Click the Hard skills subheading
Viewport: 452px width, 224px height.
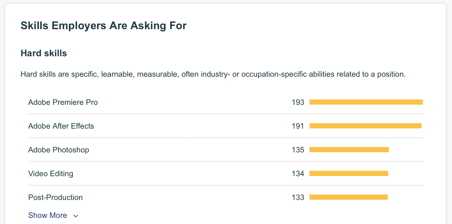pyautogui.click(x=44, y=53)
